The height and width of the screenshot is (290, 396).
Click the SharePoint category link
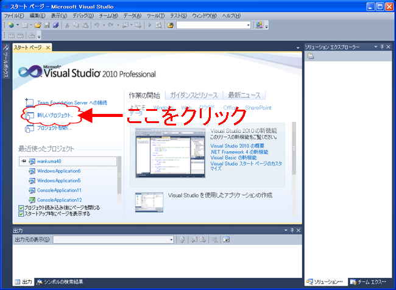(x=258, y=108)
